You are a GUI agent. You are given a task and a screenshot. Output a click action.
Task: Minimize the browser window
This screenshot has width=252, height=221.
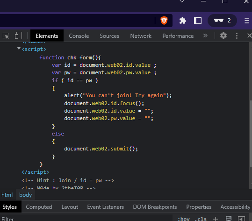tap(203, 1)
